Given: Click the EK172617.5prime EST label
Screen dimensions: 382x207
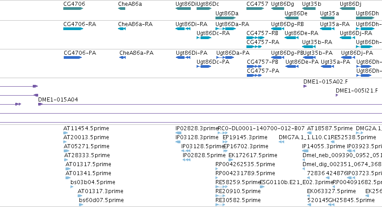Looking at the screenshot, I should (x=253, y=155).
